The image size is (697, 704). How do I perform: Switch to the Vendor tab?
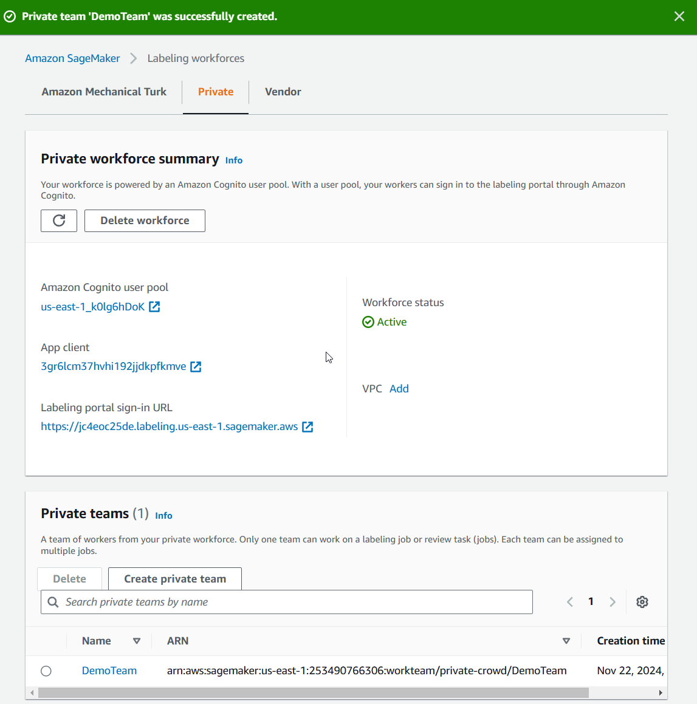(283, 92)
